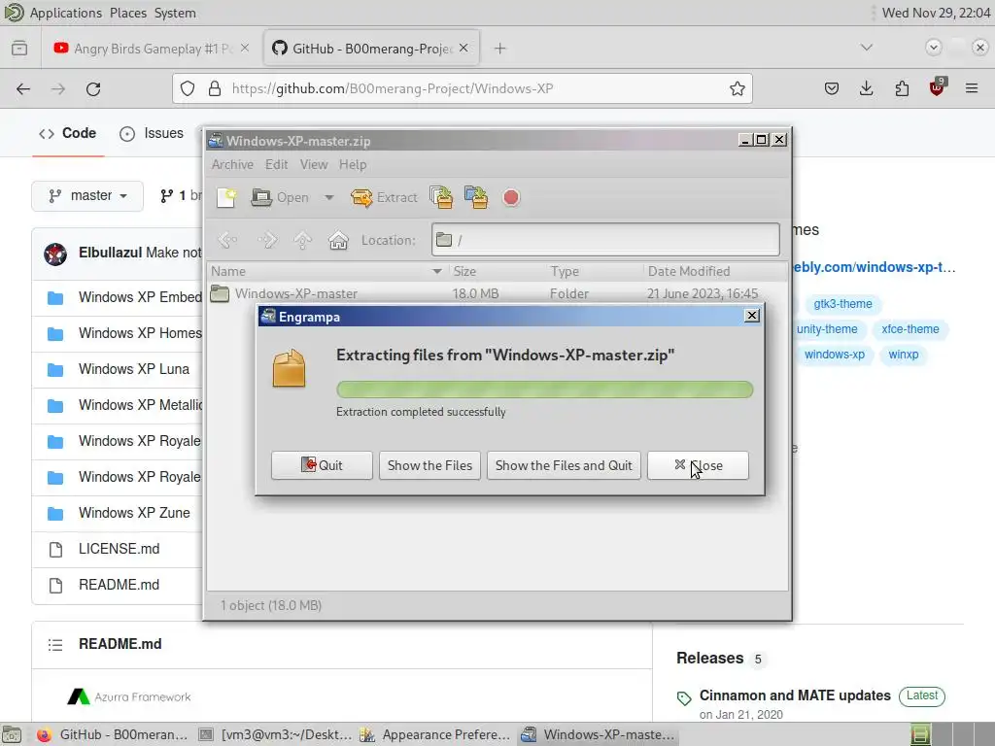Click the Firefox View icon

[x=19, y=49]
